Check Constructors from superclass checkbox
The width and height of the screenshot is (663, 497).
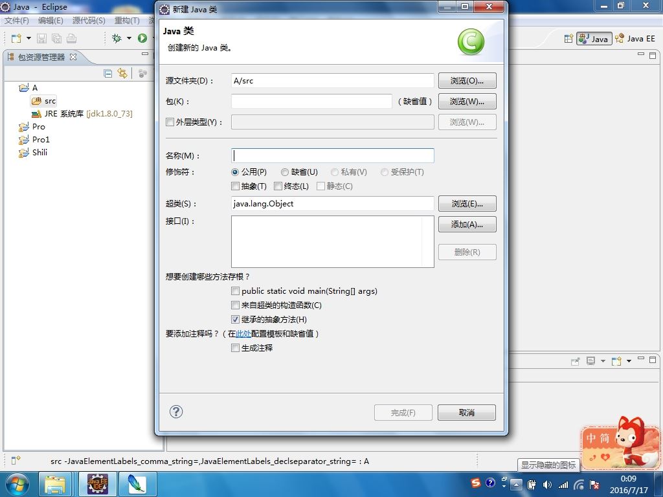tap(235, 305)
